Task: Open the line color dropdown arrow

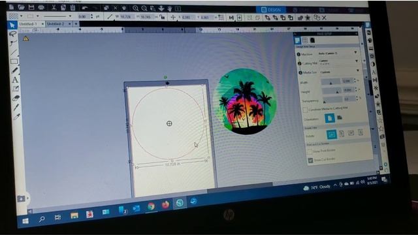Action: tap(38, 16)
